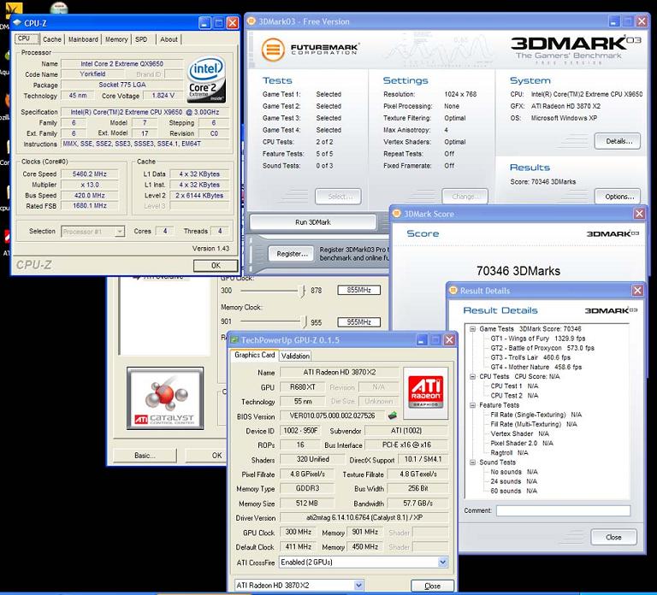Screen dimensions: 657x595
Task: Click the Basic... button in Catalyst Control Center
Action: [x=145, y=456]
